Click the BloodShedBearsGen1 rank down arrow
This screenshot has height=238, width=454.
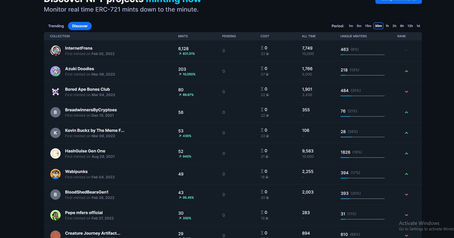[x=406, y=194]
